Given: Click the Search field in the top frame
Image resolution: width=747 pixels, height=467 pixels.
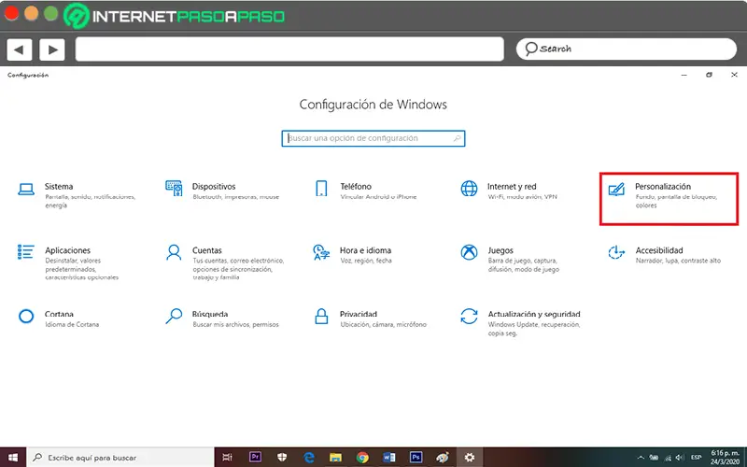Looking at the screenshot, I should click(626, 49).
